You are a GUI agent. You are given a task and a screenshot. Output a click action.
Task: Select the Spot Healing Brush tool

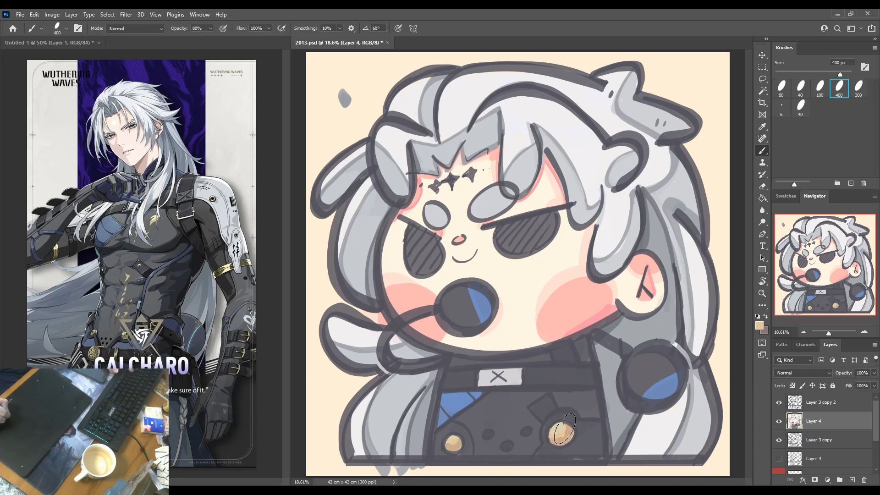pos(762,138)
